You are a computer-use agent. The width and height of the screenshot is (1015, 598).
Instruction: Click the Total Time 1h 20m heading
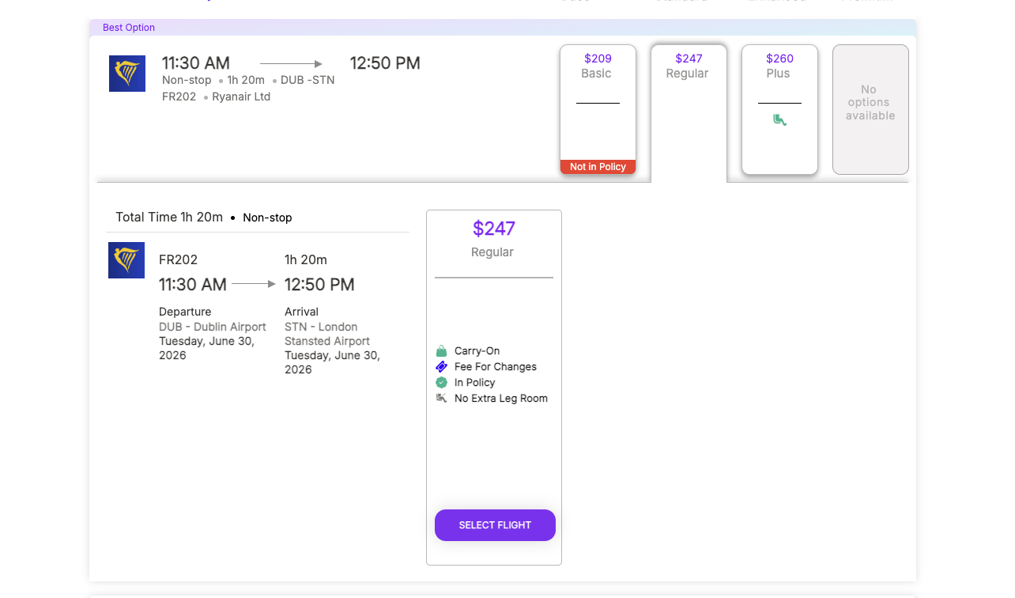pyautogui.click(x=169, y=217)
